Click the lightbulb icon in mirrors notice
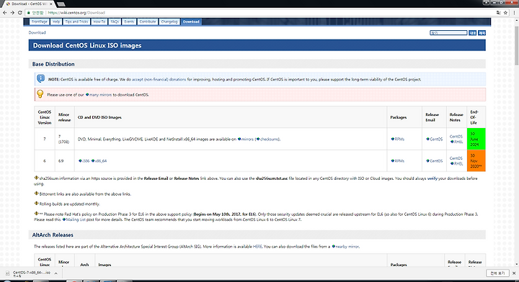 (40, 94)
